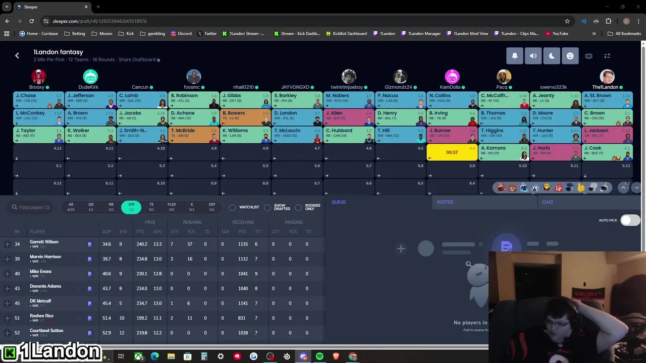
Task: Open Marvin Harrison player notes icon
Action: click(89, 259)
